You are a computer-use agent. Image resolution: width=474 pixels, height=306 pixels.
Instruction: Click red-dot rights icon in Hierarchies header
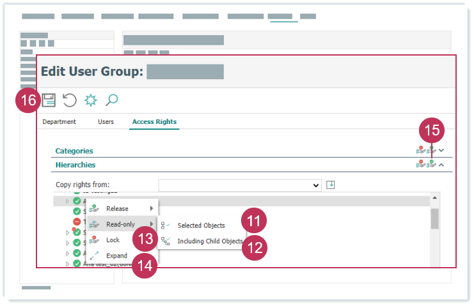click(420, 165)
